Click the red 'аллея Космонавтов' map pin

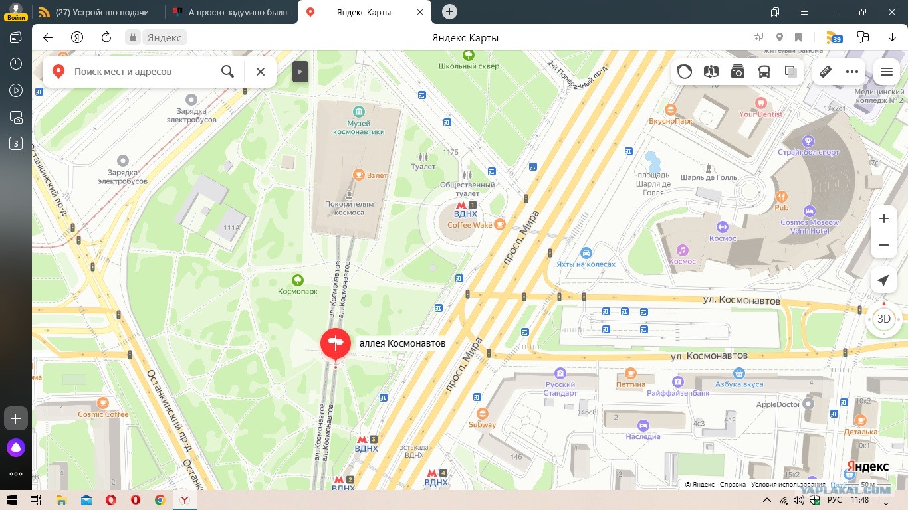(336, 344)
